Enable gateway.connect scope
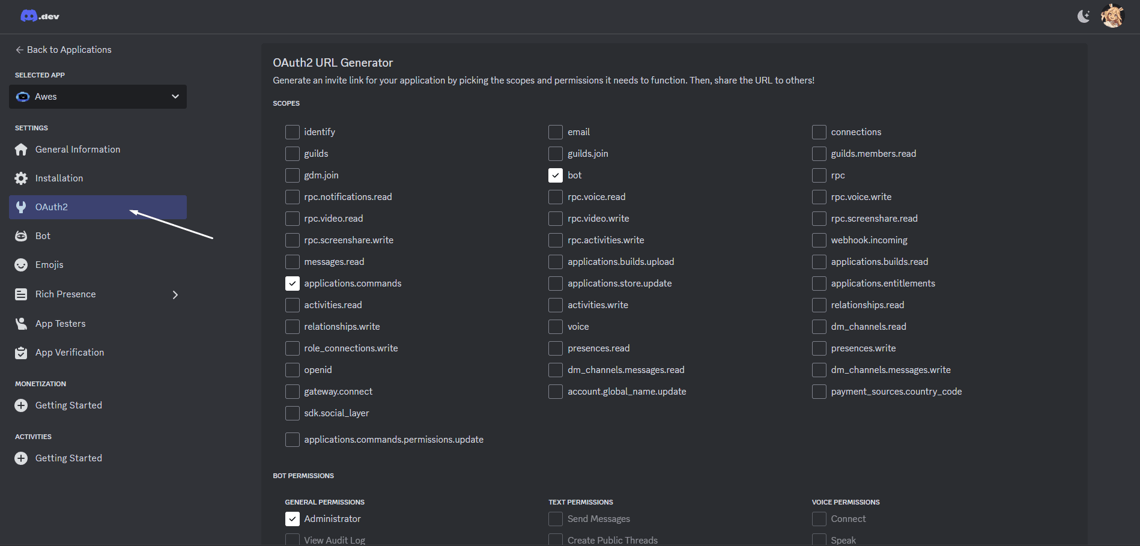The image size is (1140, 546). point(293,392)
